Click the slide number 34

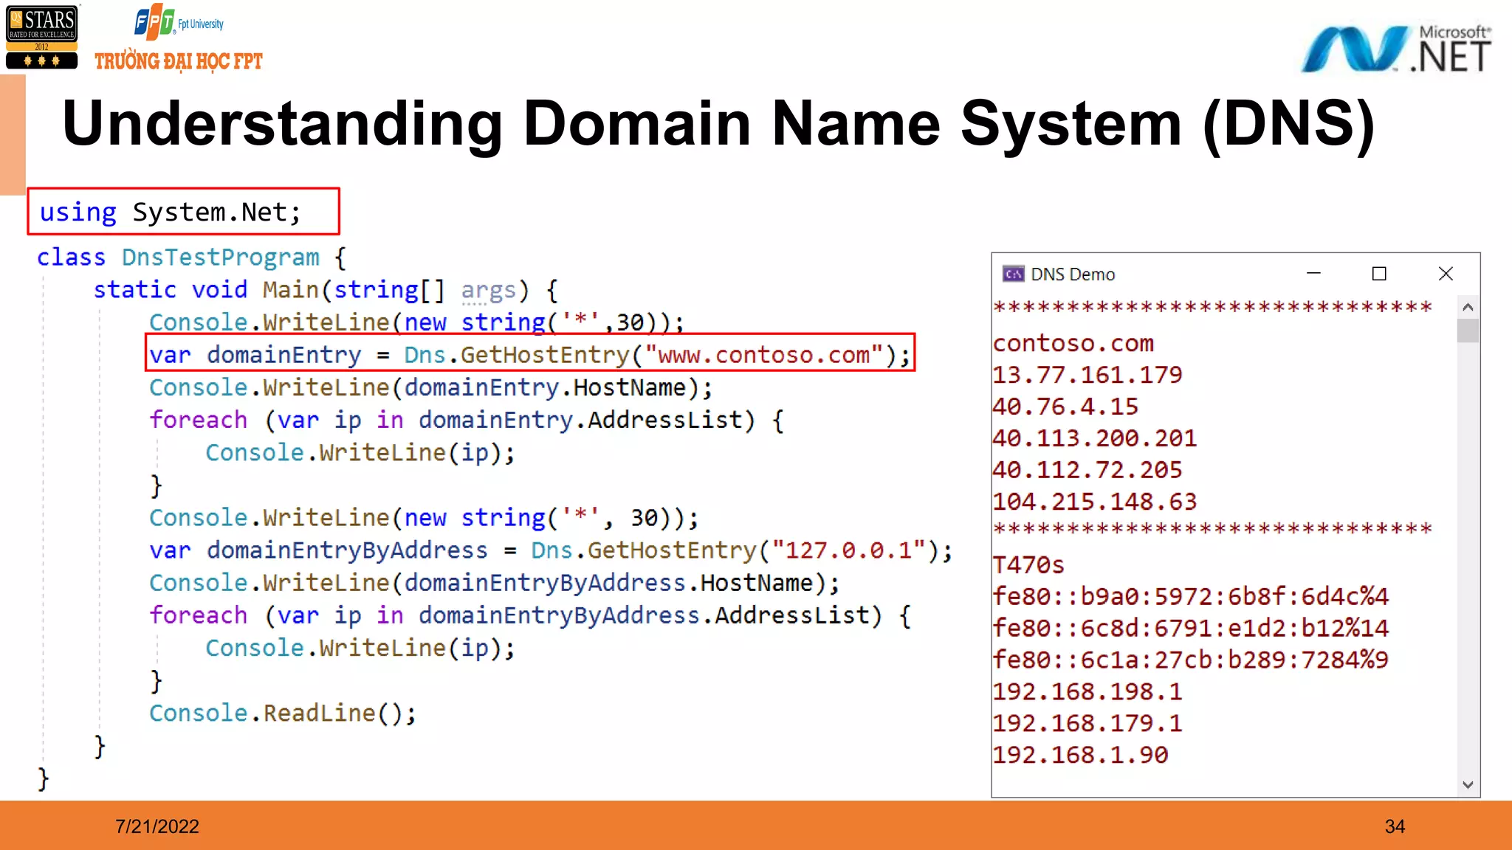pyautogui.click(x=1395, y=826)
